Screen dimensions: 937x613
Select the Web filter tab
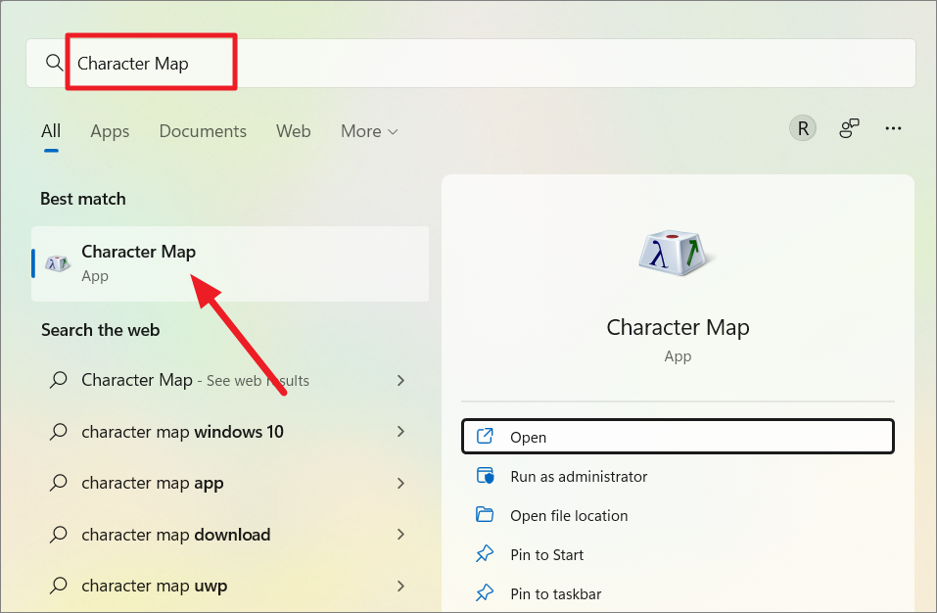(x=293, y=131)
